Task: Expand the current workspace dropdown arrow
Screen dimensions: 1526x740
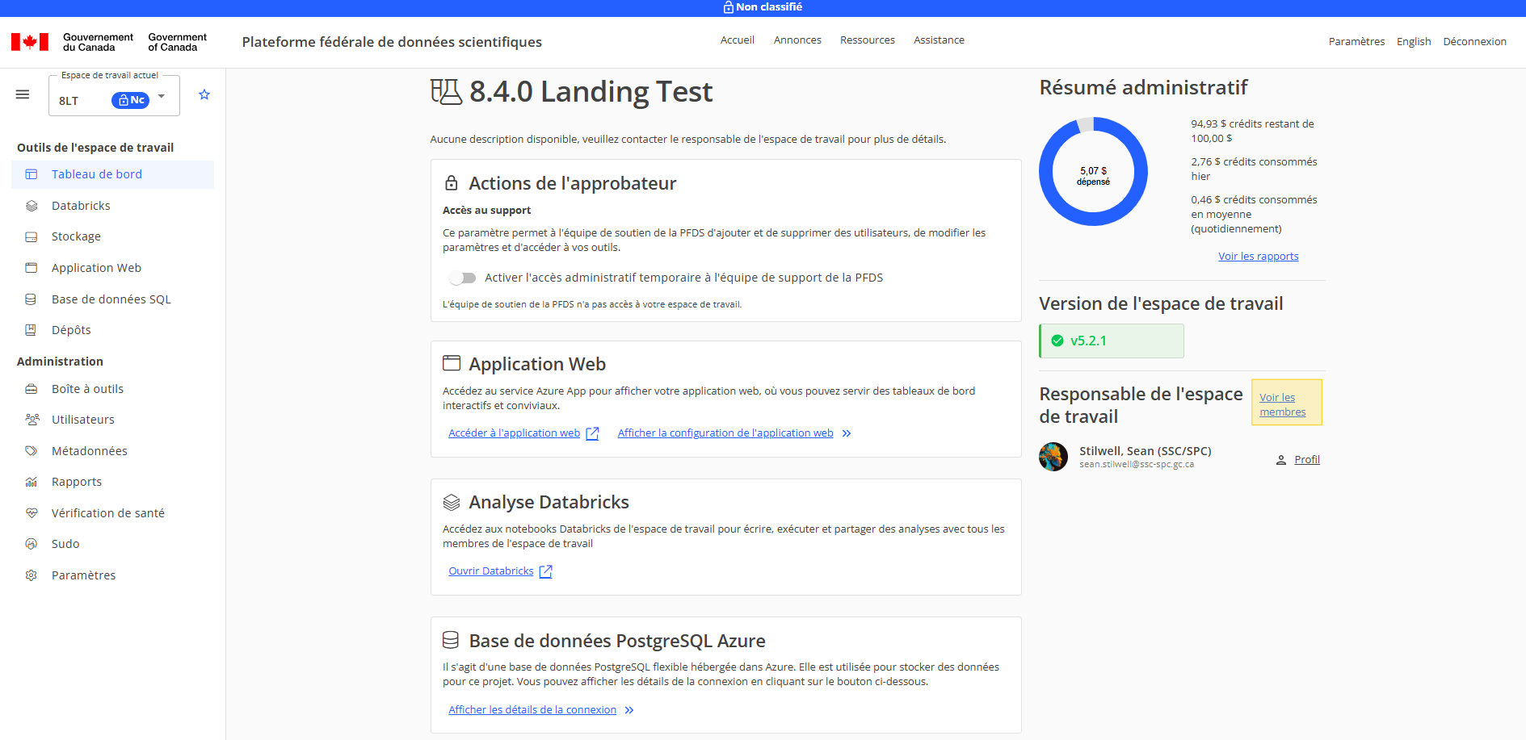Action: [x=162, y=96]
